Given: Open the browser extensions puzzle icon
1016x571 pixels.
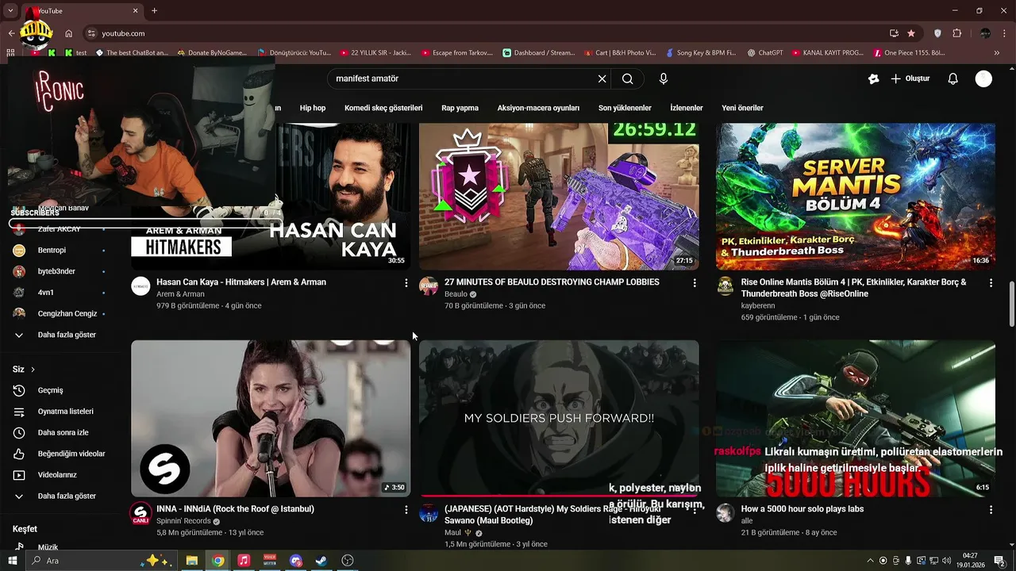Looking at the screenshot, I should point(956,33).
